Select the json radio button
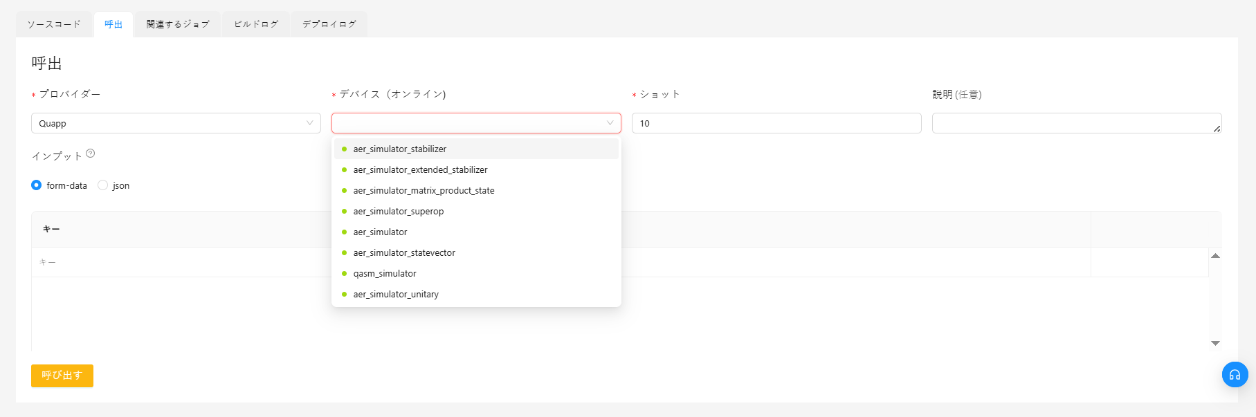Screen dimensions: 1256x417 (103, 185)
